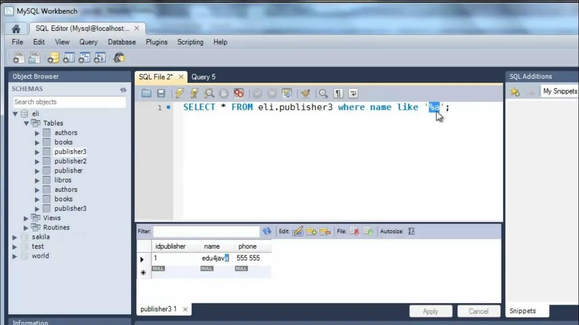The width and height of the screenshot is (579, 325).
Task: Beautify the SQL with broom icon
Action: click(x=305, y=93)
